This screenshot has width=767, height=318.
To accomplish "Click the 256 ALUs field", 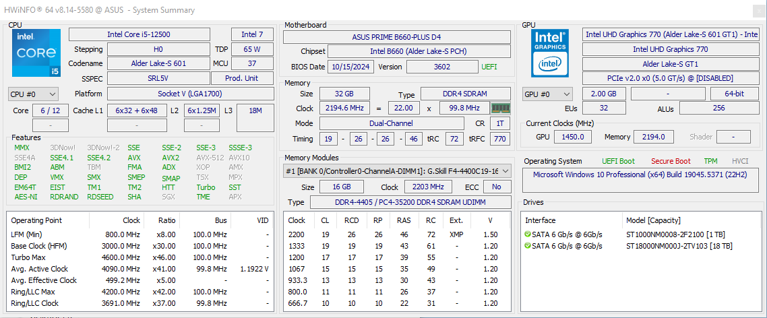I will [x=718, y=108].
